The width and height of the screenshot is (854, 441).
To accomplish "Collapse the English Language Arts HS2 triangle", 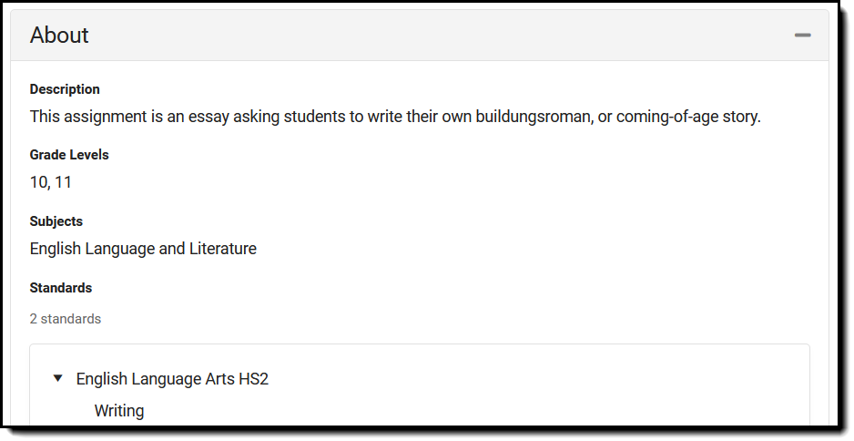I will pyautogui.click(x=58, y=378).
